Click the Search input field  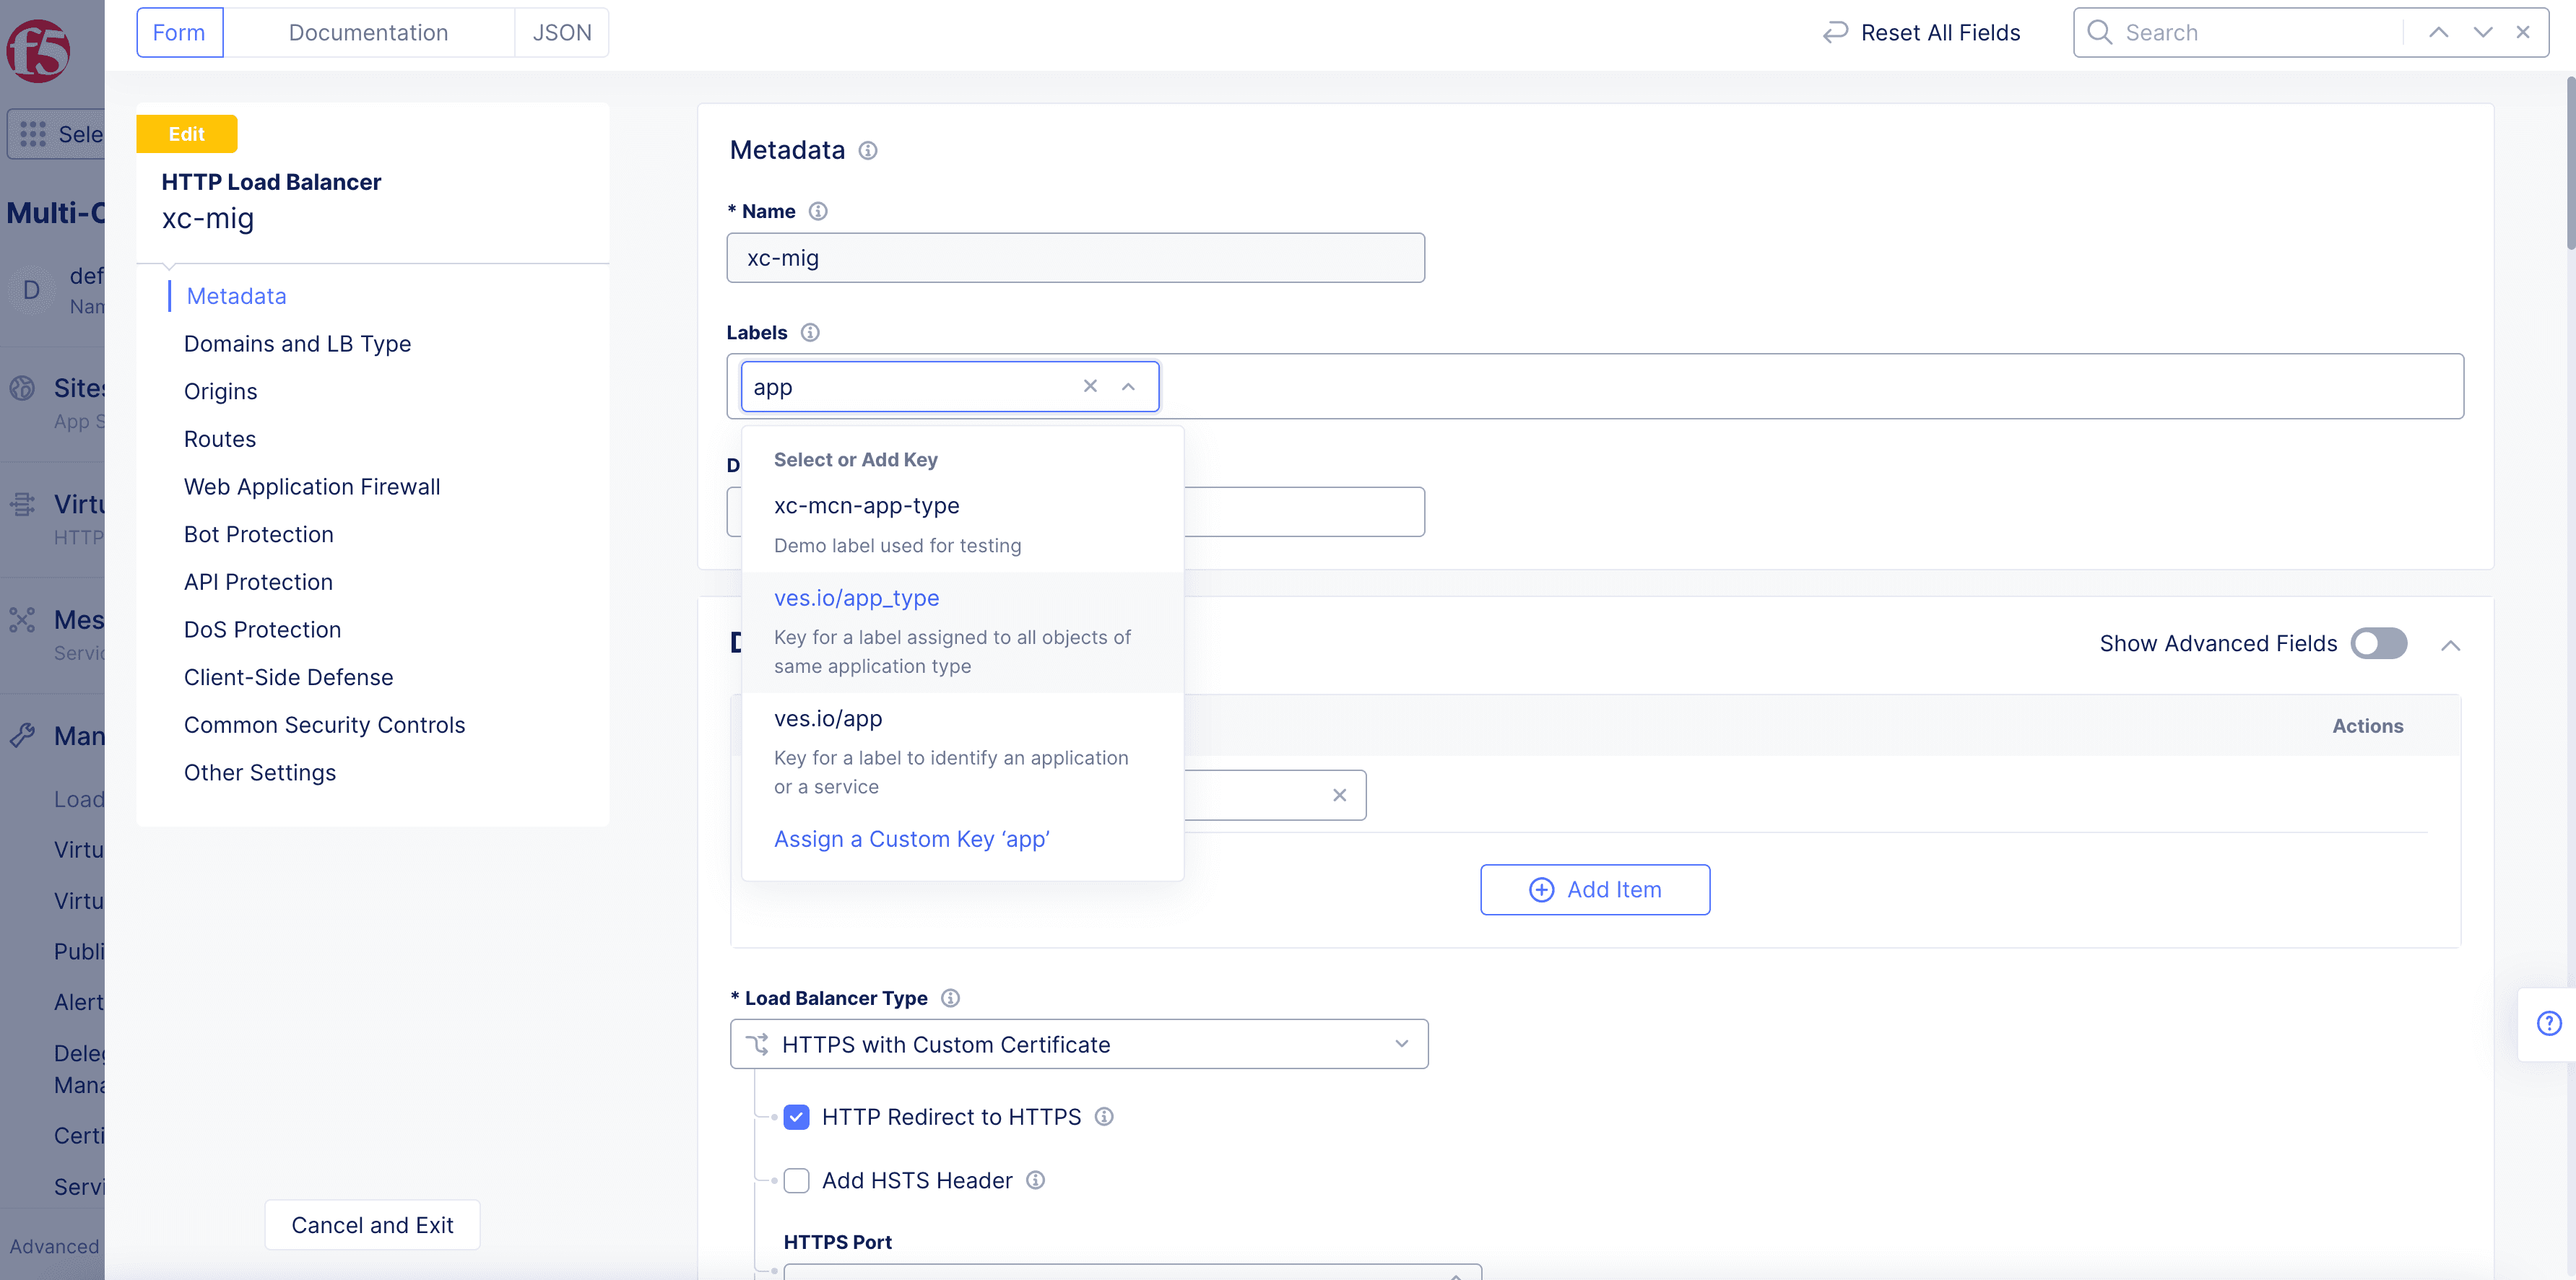point(2250,33)
